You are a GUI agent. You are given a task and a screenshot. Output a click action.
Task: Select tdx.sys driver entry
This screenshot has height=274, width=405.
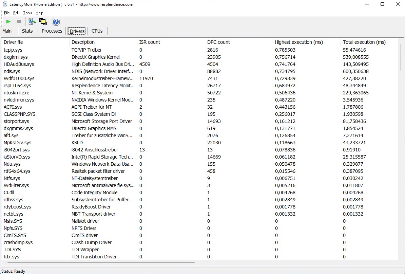(200, 257)
